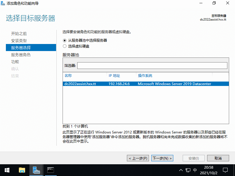Sort the list by the 操作系统 column header
Image resolution: width=235 pixels, height=176 pixels.
pyautogui.click(x=145, y=76)
